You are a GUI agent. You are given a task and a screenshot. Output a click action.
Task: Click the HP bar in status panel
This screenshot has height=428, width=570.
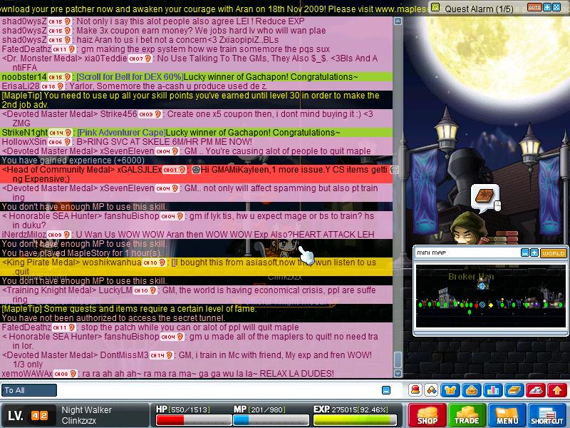coord(193,420)
